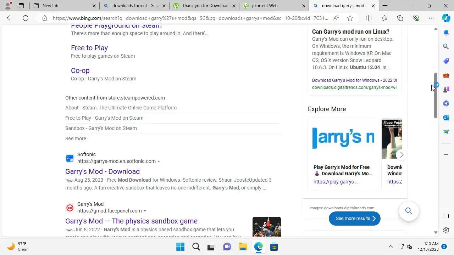
Task: Click the visual search magnifier button
Action: (409, 211)
